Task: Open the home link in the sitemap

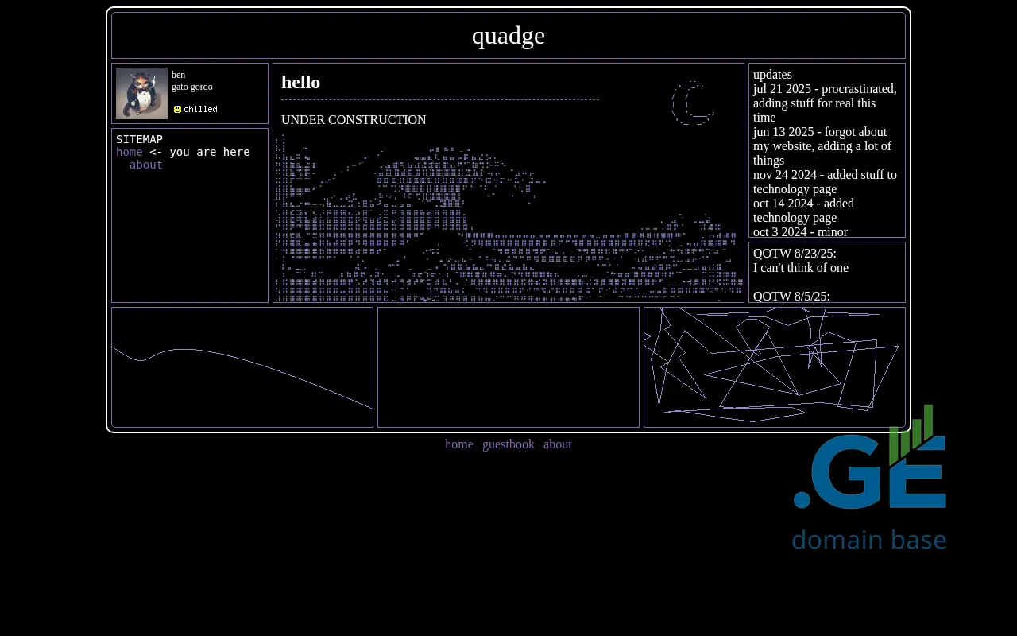Action: coord(130,152)
